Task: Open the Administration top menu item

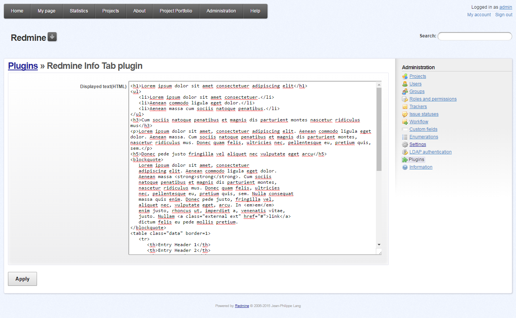Action: tap(221, 11)
